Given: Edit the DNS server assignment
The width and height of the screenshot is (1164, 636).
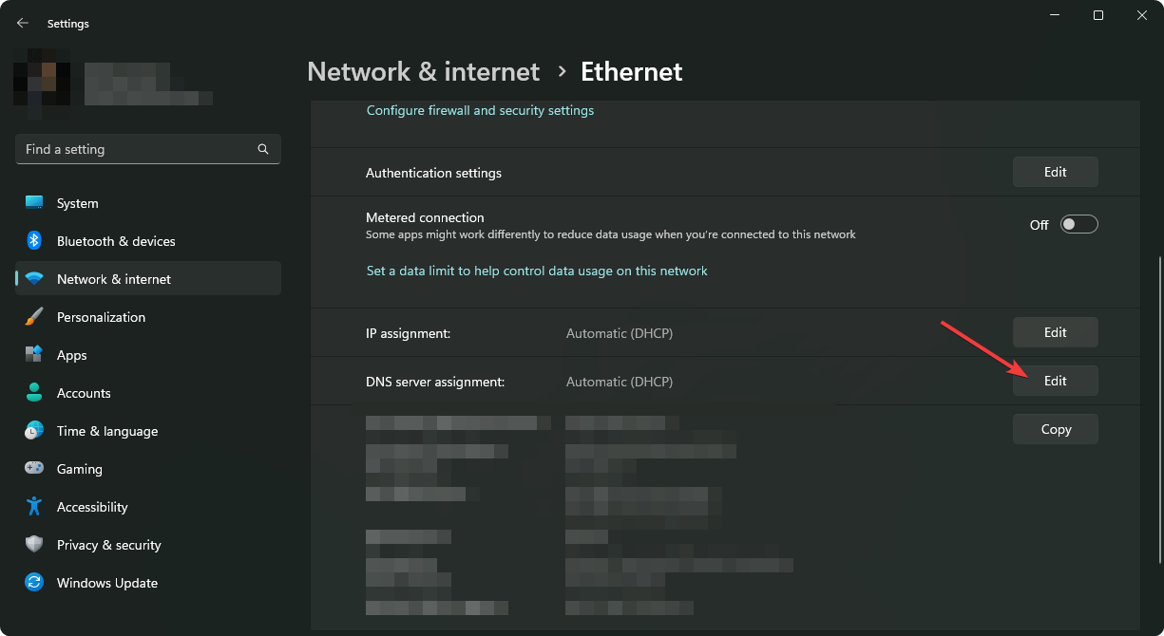Looking at the screenshot, I should 1056,381.
